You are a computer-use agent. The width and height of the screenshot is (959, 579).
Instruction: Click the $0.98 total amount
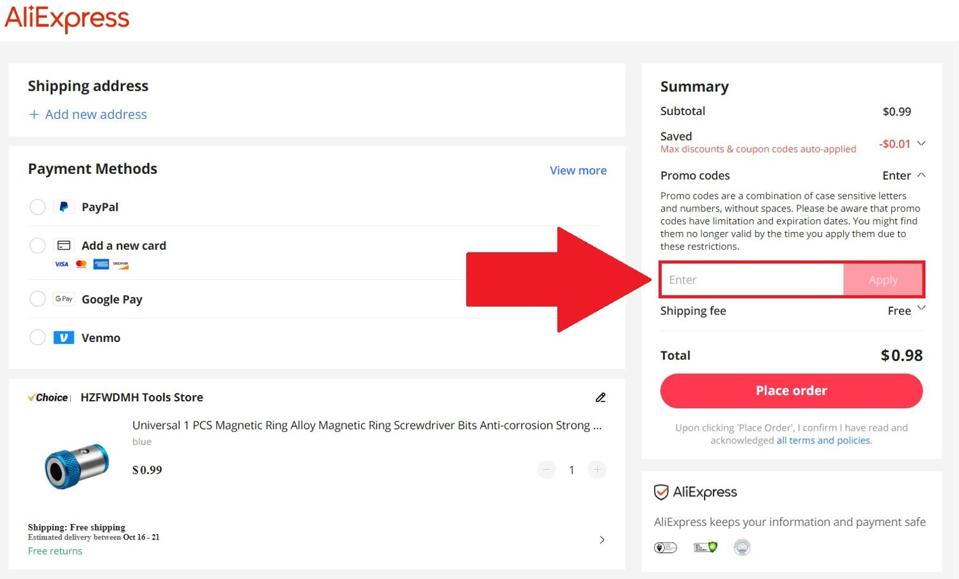click(901, 355)
